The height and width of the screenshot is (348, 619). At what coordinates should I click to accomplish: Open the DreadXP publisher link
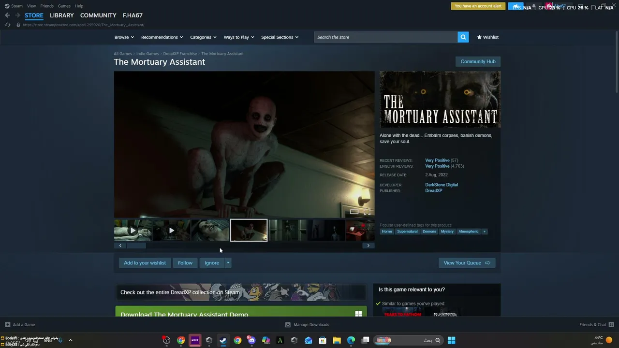(434, 190)
